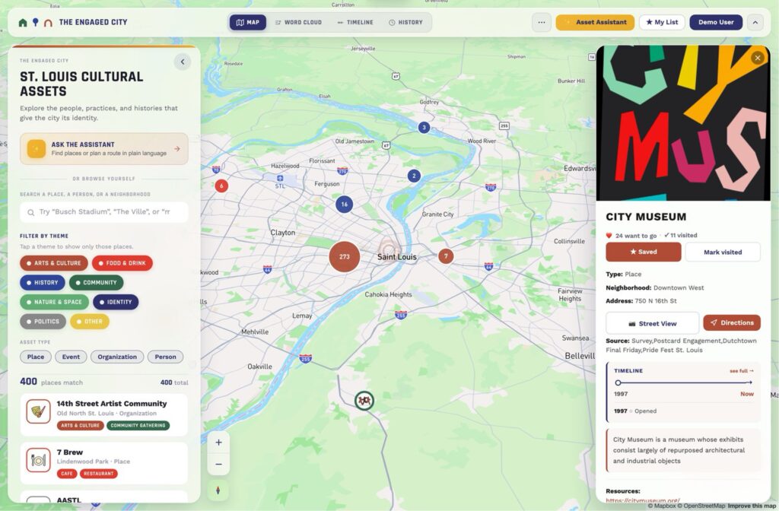This screenshot has width=779, height=511.
Task: Click the Restaurant tag on 7 Brew
Action: (x=98, y=474)
